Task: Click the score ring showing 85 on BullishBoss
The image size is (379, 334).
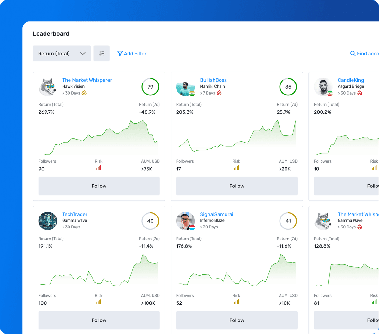Action: [288, 87]
